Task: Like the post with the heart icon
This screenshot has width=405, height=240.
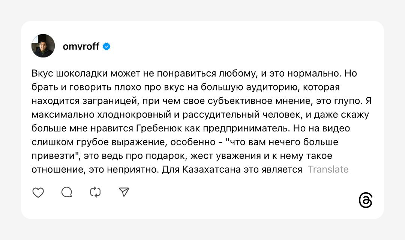Action: [x=38, y=192]
